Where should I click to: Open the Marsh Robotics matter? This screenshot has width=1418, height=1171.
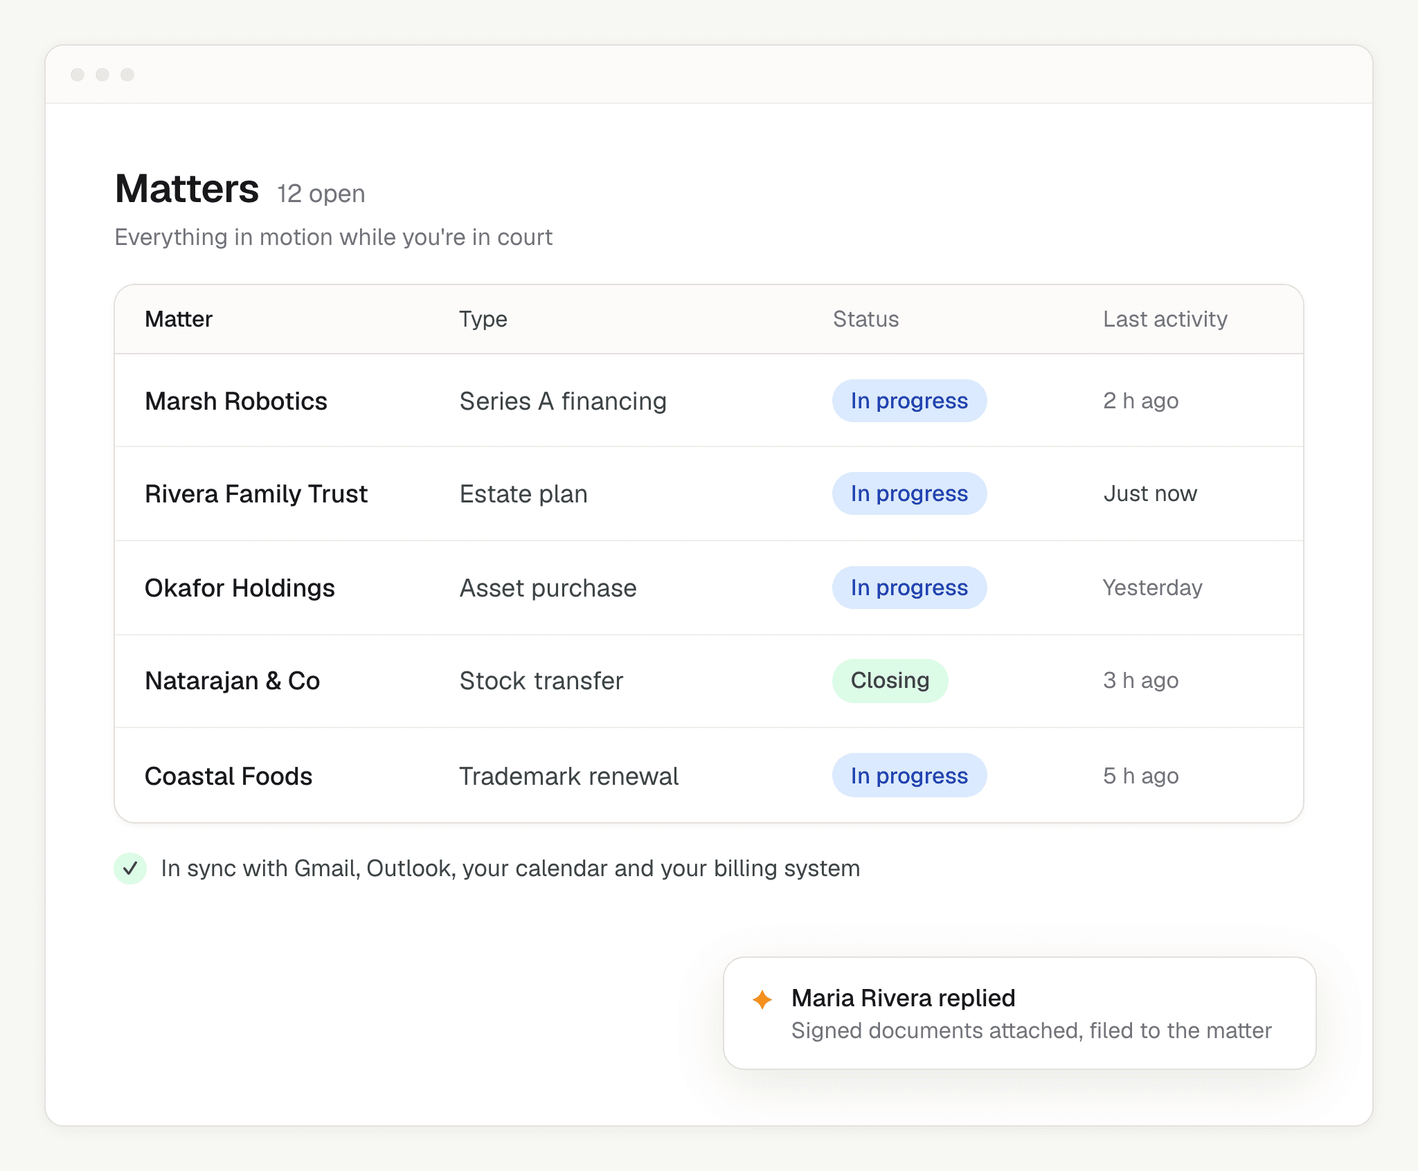point(236,401)
